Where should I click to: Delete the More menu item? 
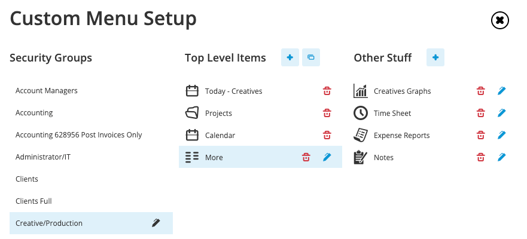point(306,157)
